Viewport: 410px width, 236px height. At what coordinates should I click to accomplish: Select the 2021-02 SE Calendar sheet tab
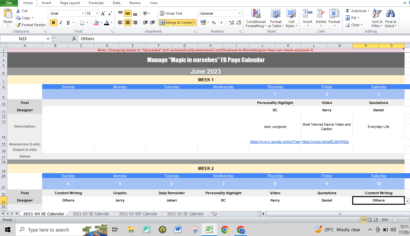click(186, 214)
